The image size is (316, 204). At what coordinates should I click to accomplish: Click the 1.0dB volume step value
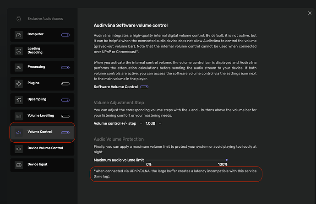click(x=150, y=123)
